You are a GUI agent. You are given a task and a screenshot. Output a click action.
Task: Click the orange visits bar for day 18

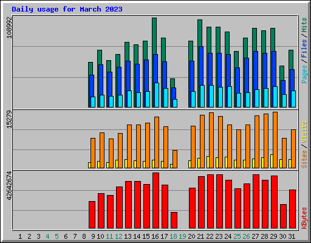(175, 159)
